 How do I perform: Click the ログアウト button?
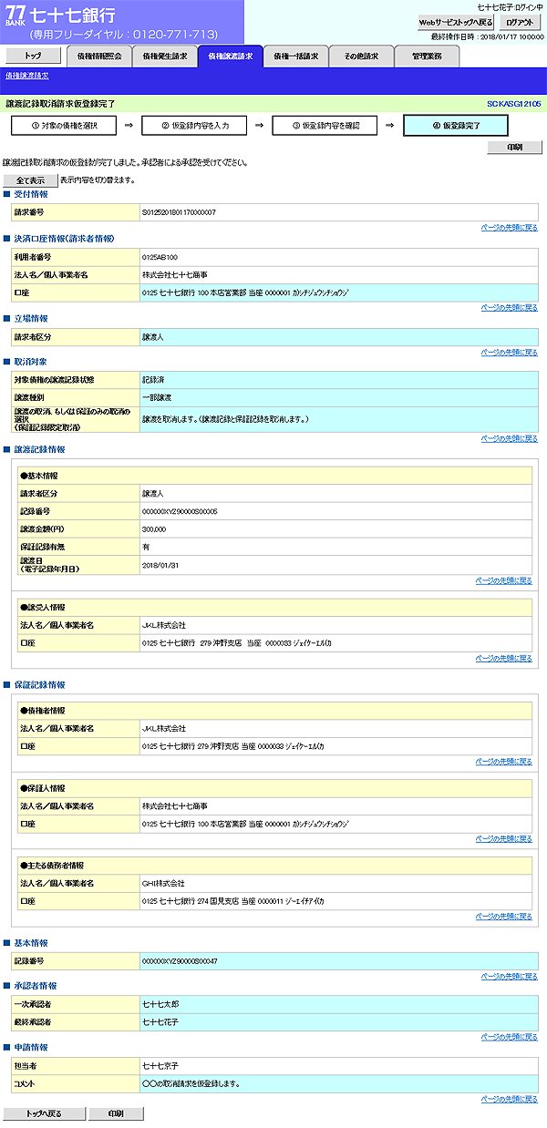[x=521, y=22]
